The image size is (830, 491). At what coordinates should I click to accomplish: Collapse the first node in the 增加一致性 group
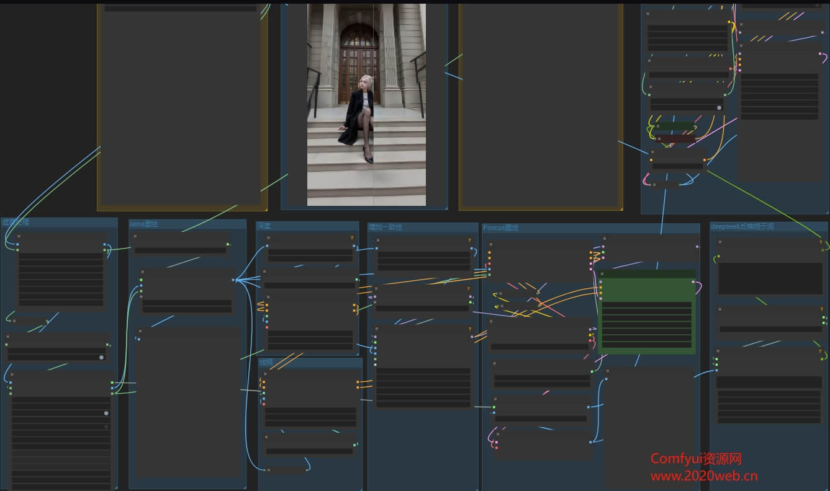(x=379, y=239)
